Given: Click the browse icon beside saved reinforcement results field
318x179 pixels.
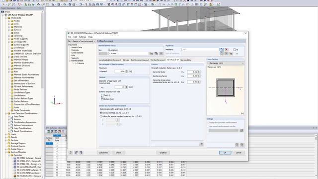Looking at the screenshot, I should 241,130.
